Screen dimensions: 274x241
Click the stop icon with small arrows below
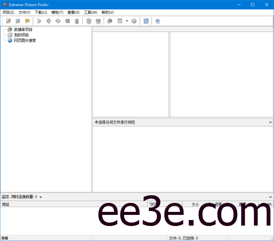click(x=77, y=21)
